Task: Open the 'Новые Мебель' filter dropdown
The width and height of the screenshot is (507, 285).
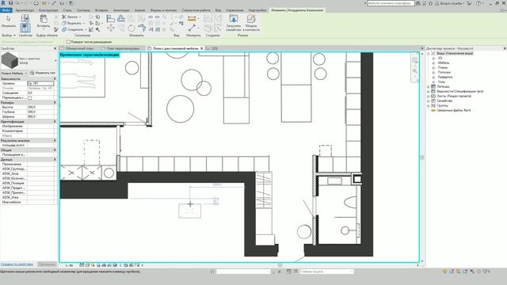Action: pyautogui.click(x=14, y=73)
